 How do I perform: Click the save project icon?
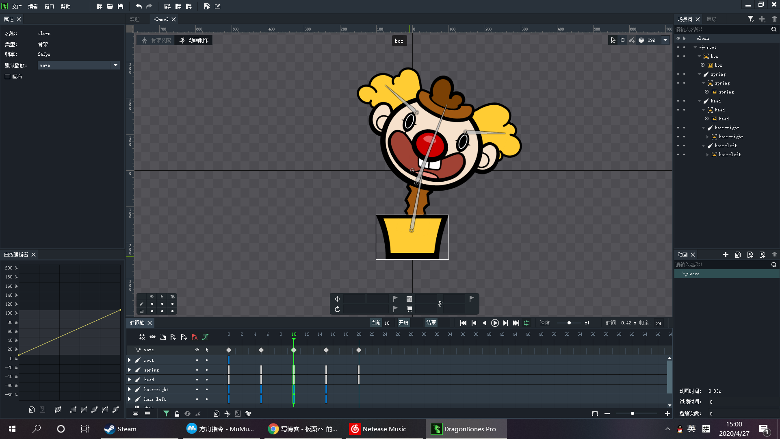120,6
